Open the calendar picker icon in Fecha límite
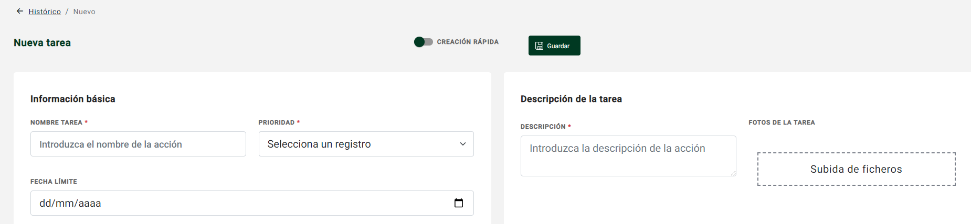This screenshot has width=971, height=224. (459, 203)
